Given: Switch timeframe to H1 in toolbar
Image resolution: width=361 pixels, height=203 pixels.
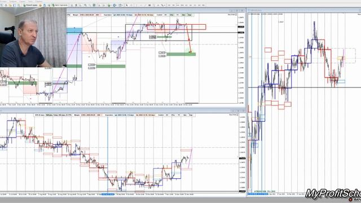Looking at the screenshot, I should pyautogui.click(x=186, y=5).
